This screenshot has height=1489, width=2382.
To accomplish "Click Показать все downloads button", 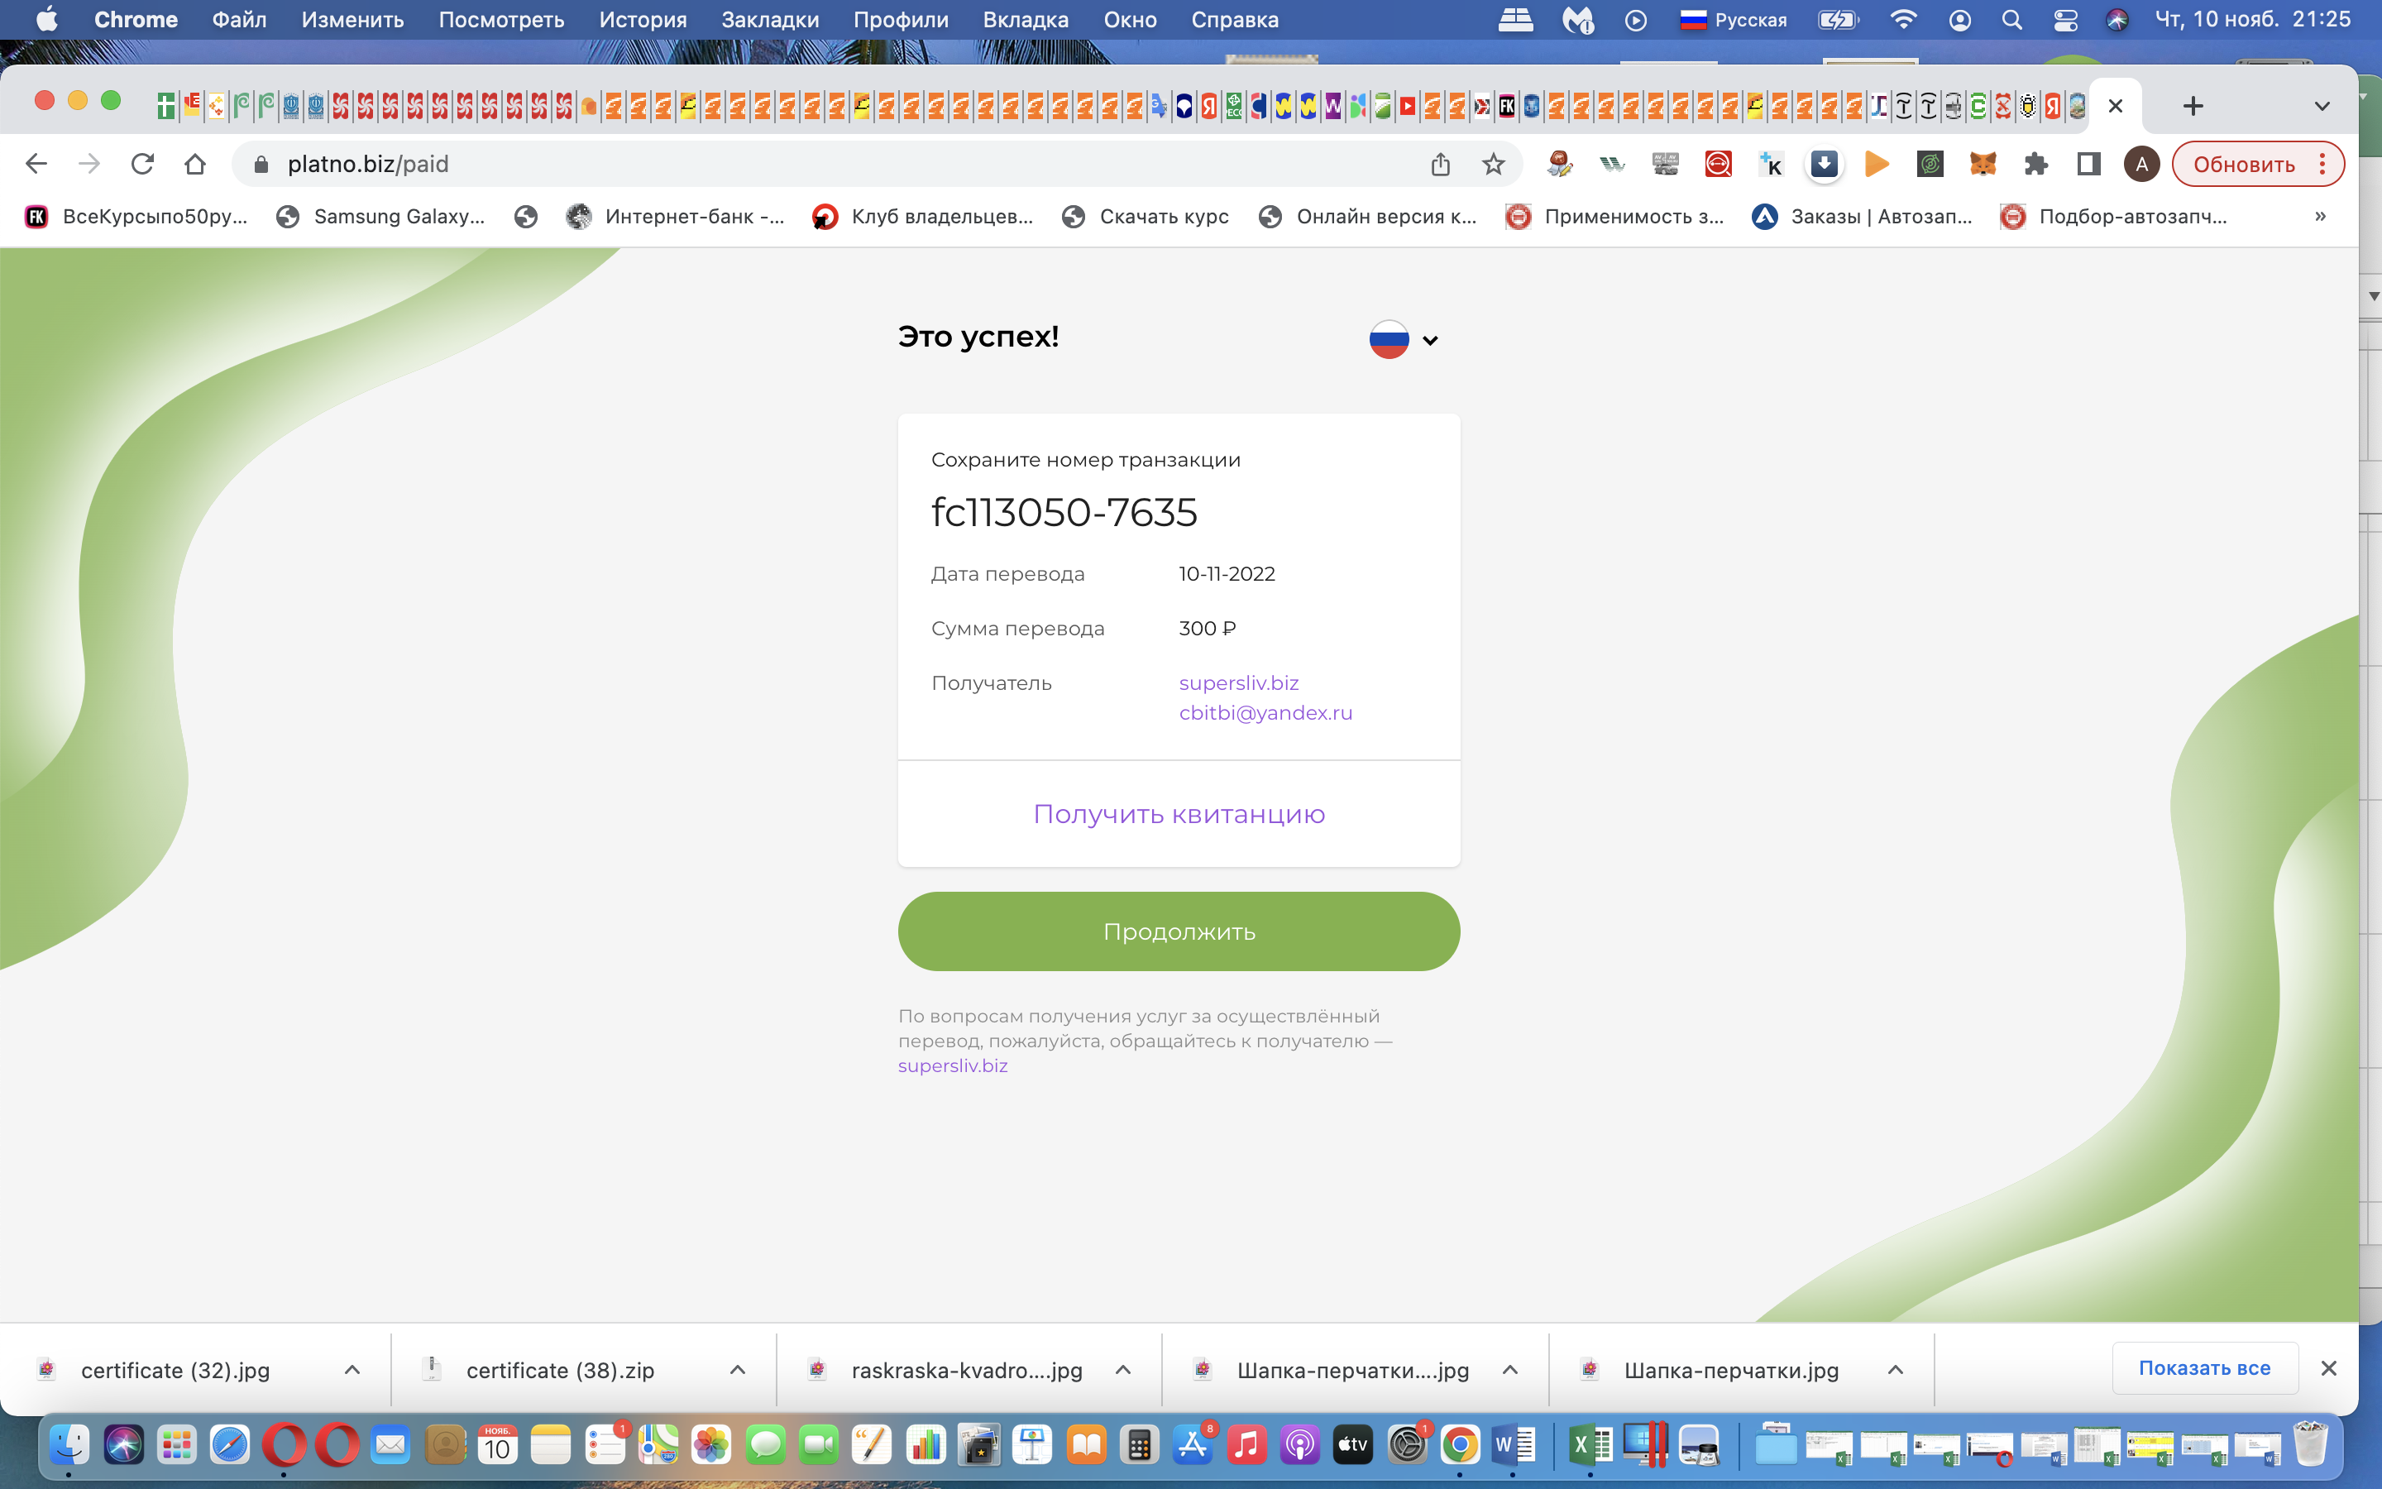I will [x=2205, y=1368].
